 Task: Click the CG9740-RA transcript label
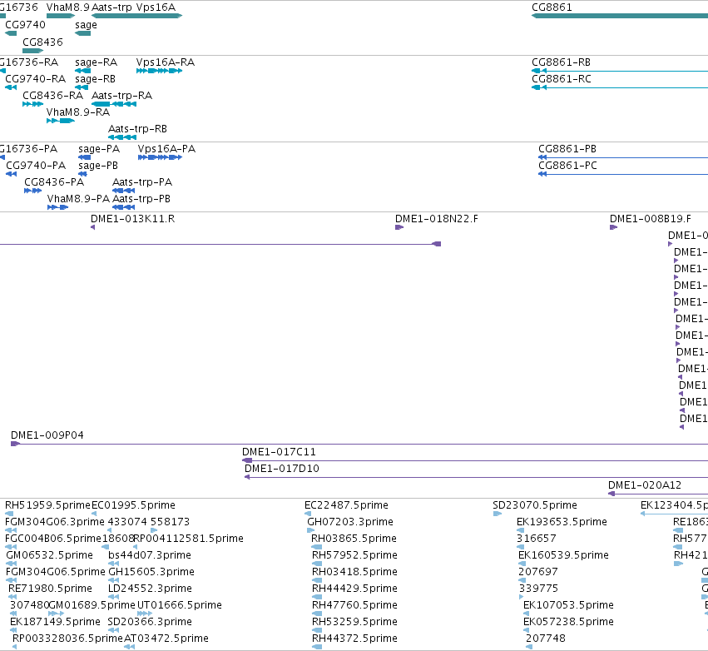tap(35, 79)
